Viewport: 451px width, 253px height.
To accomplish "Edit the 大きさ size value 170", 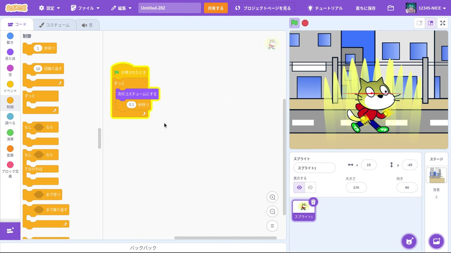I will (356, 187).
